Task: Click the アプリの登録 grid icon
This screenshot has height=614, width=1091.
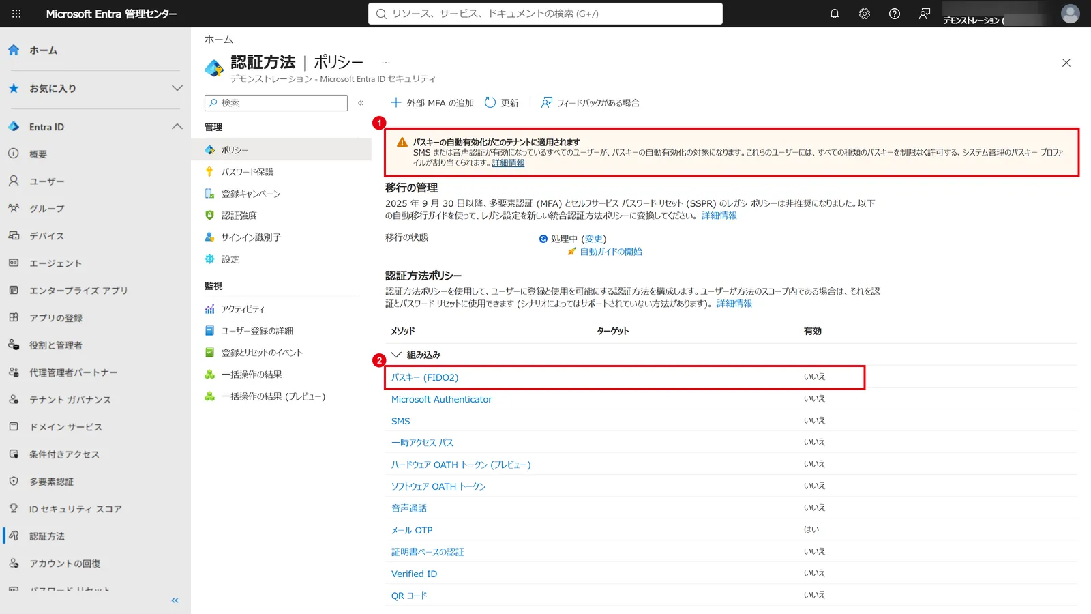Action: click(x=14, y=317)
